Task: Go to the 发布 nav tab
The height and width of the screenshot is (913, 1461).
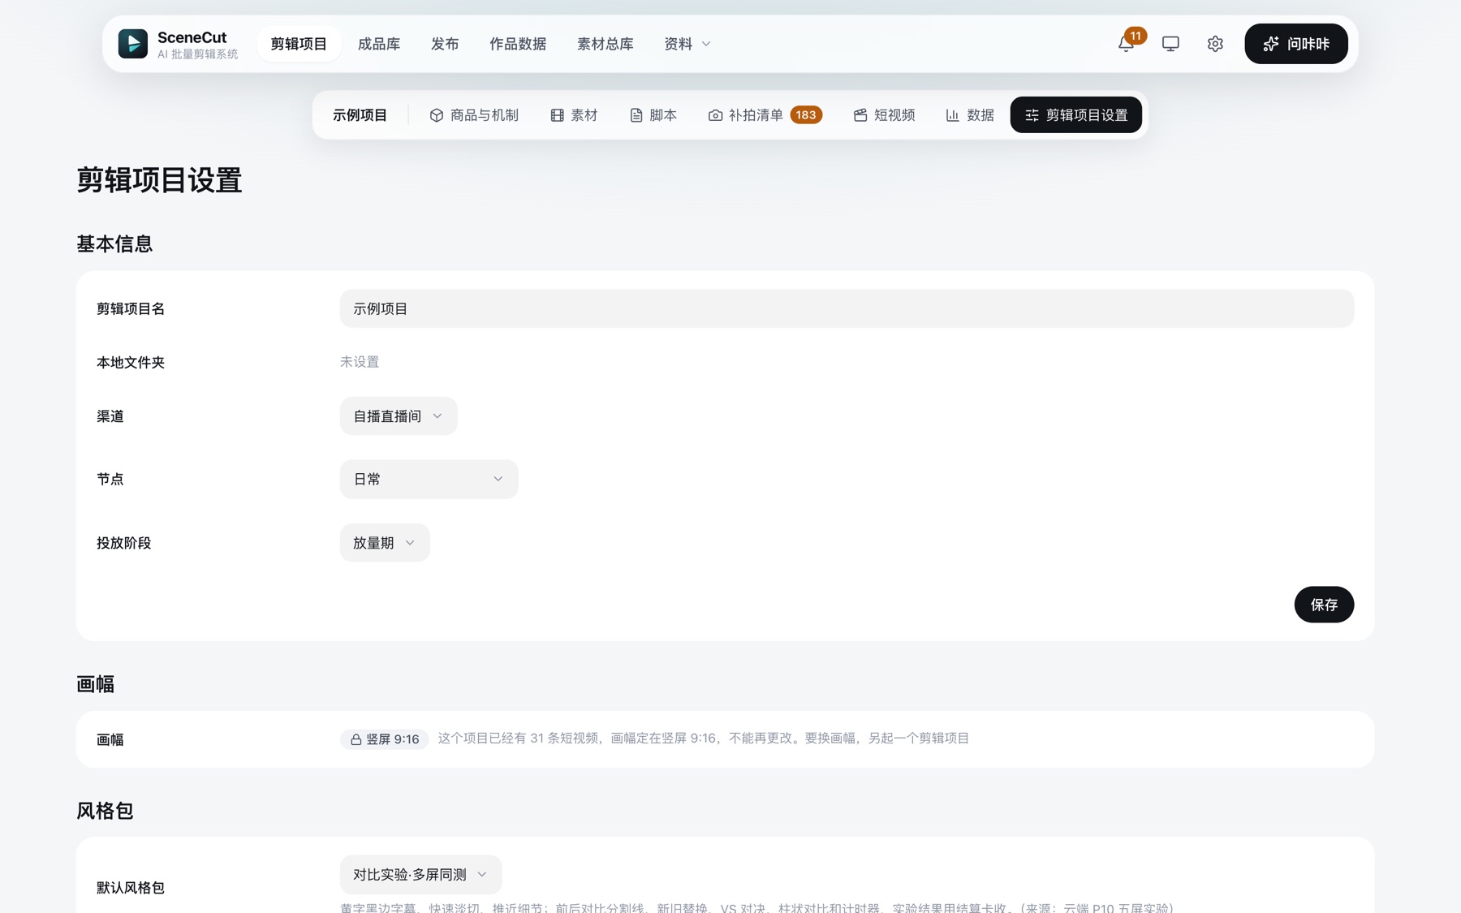Action: coord(445,44)
